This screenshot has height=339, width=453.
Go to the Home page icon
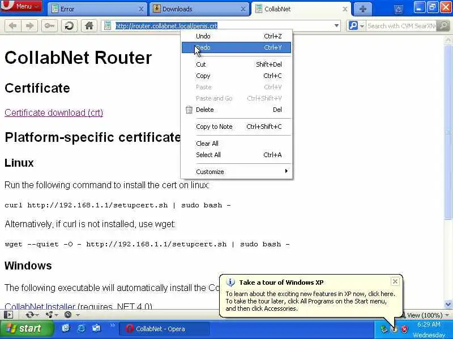[x=89, y=26]
